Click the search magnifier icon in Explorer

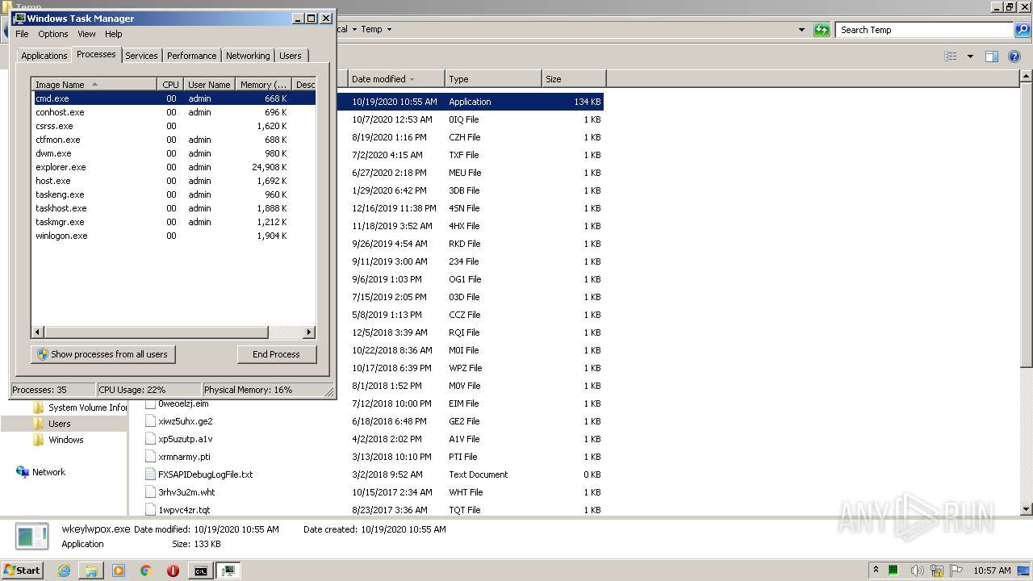(x=1023, y=30)
